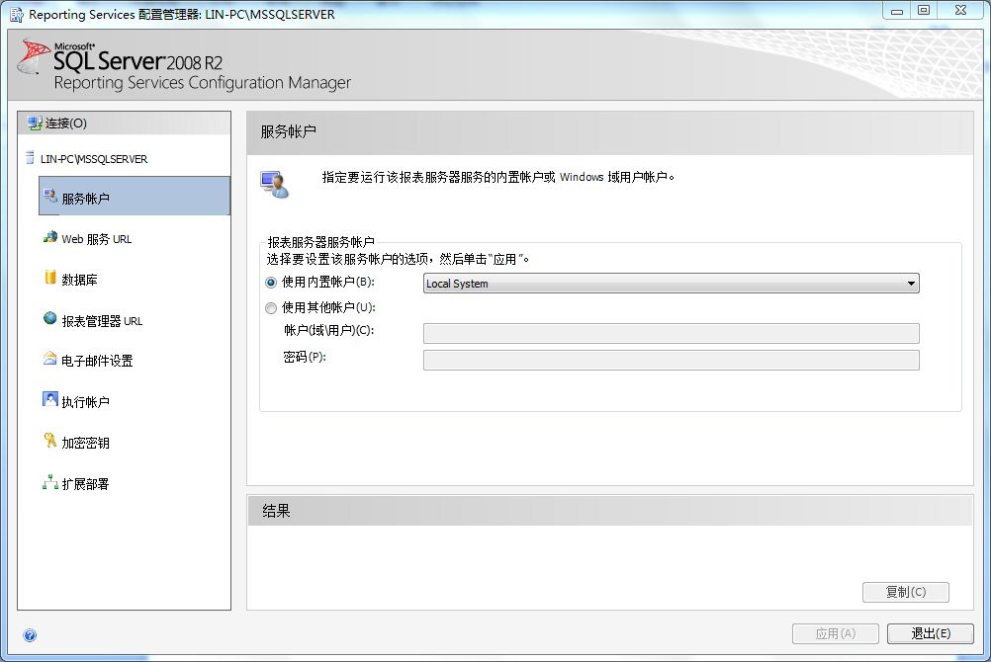
Task: Click the 执行帐户 user icon
Action: pyautogui.click(x=49, y=399)
